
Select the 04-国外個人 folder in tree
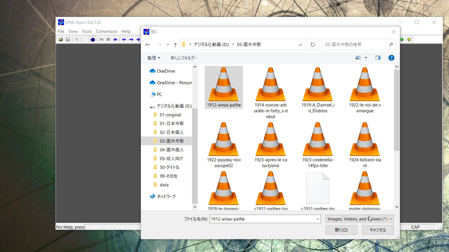172,150
